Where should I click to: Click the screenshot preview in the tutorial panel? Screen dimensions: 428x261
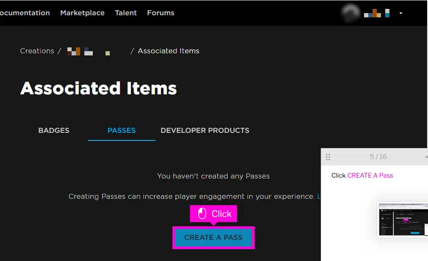[x=403, y=220]
